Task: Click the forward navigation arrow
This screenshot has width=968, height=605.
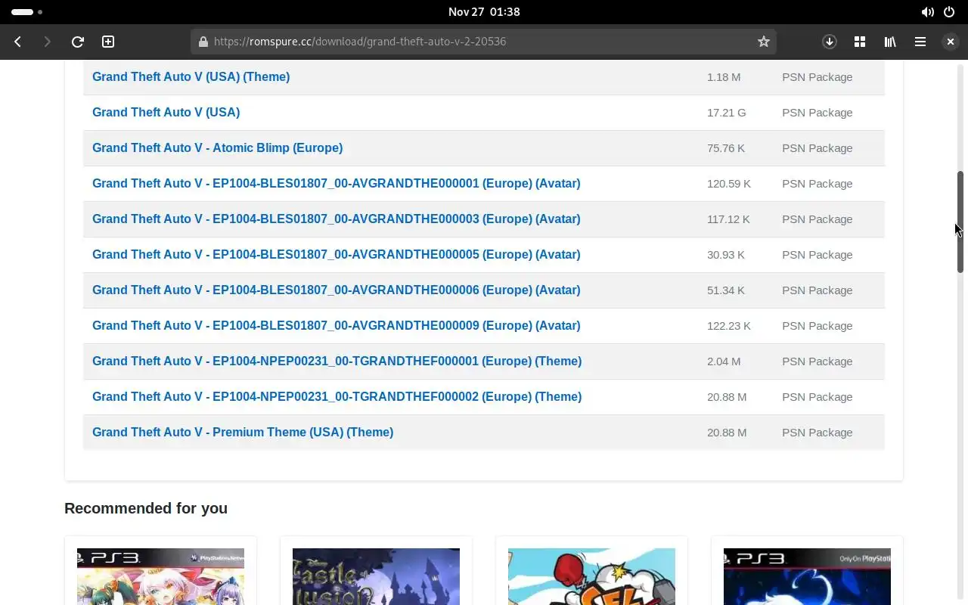Action: pyautogui.click(x=47, y=42)
